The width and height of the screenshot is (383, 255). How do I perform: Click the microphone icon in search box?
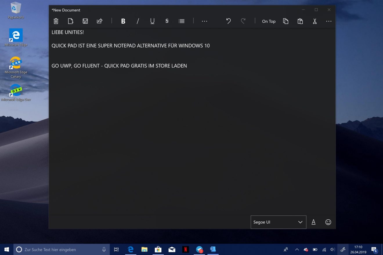click(104, 249)
